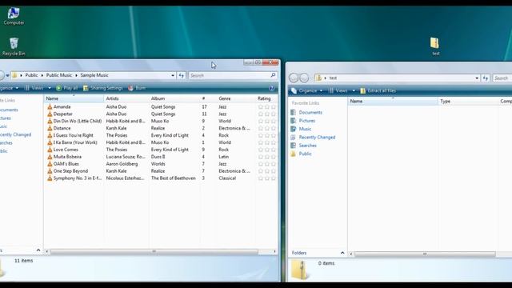Select the test zip file on desktop
The height and width of the screenshot is (288, 512).
(x=434, y=46)
